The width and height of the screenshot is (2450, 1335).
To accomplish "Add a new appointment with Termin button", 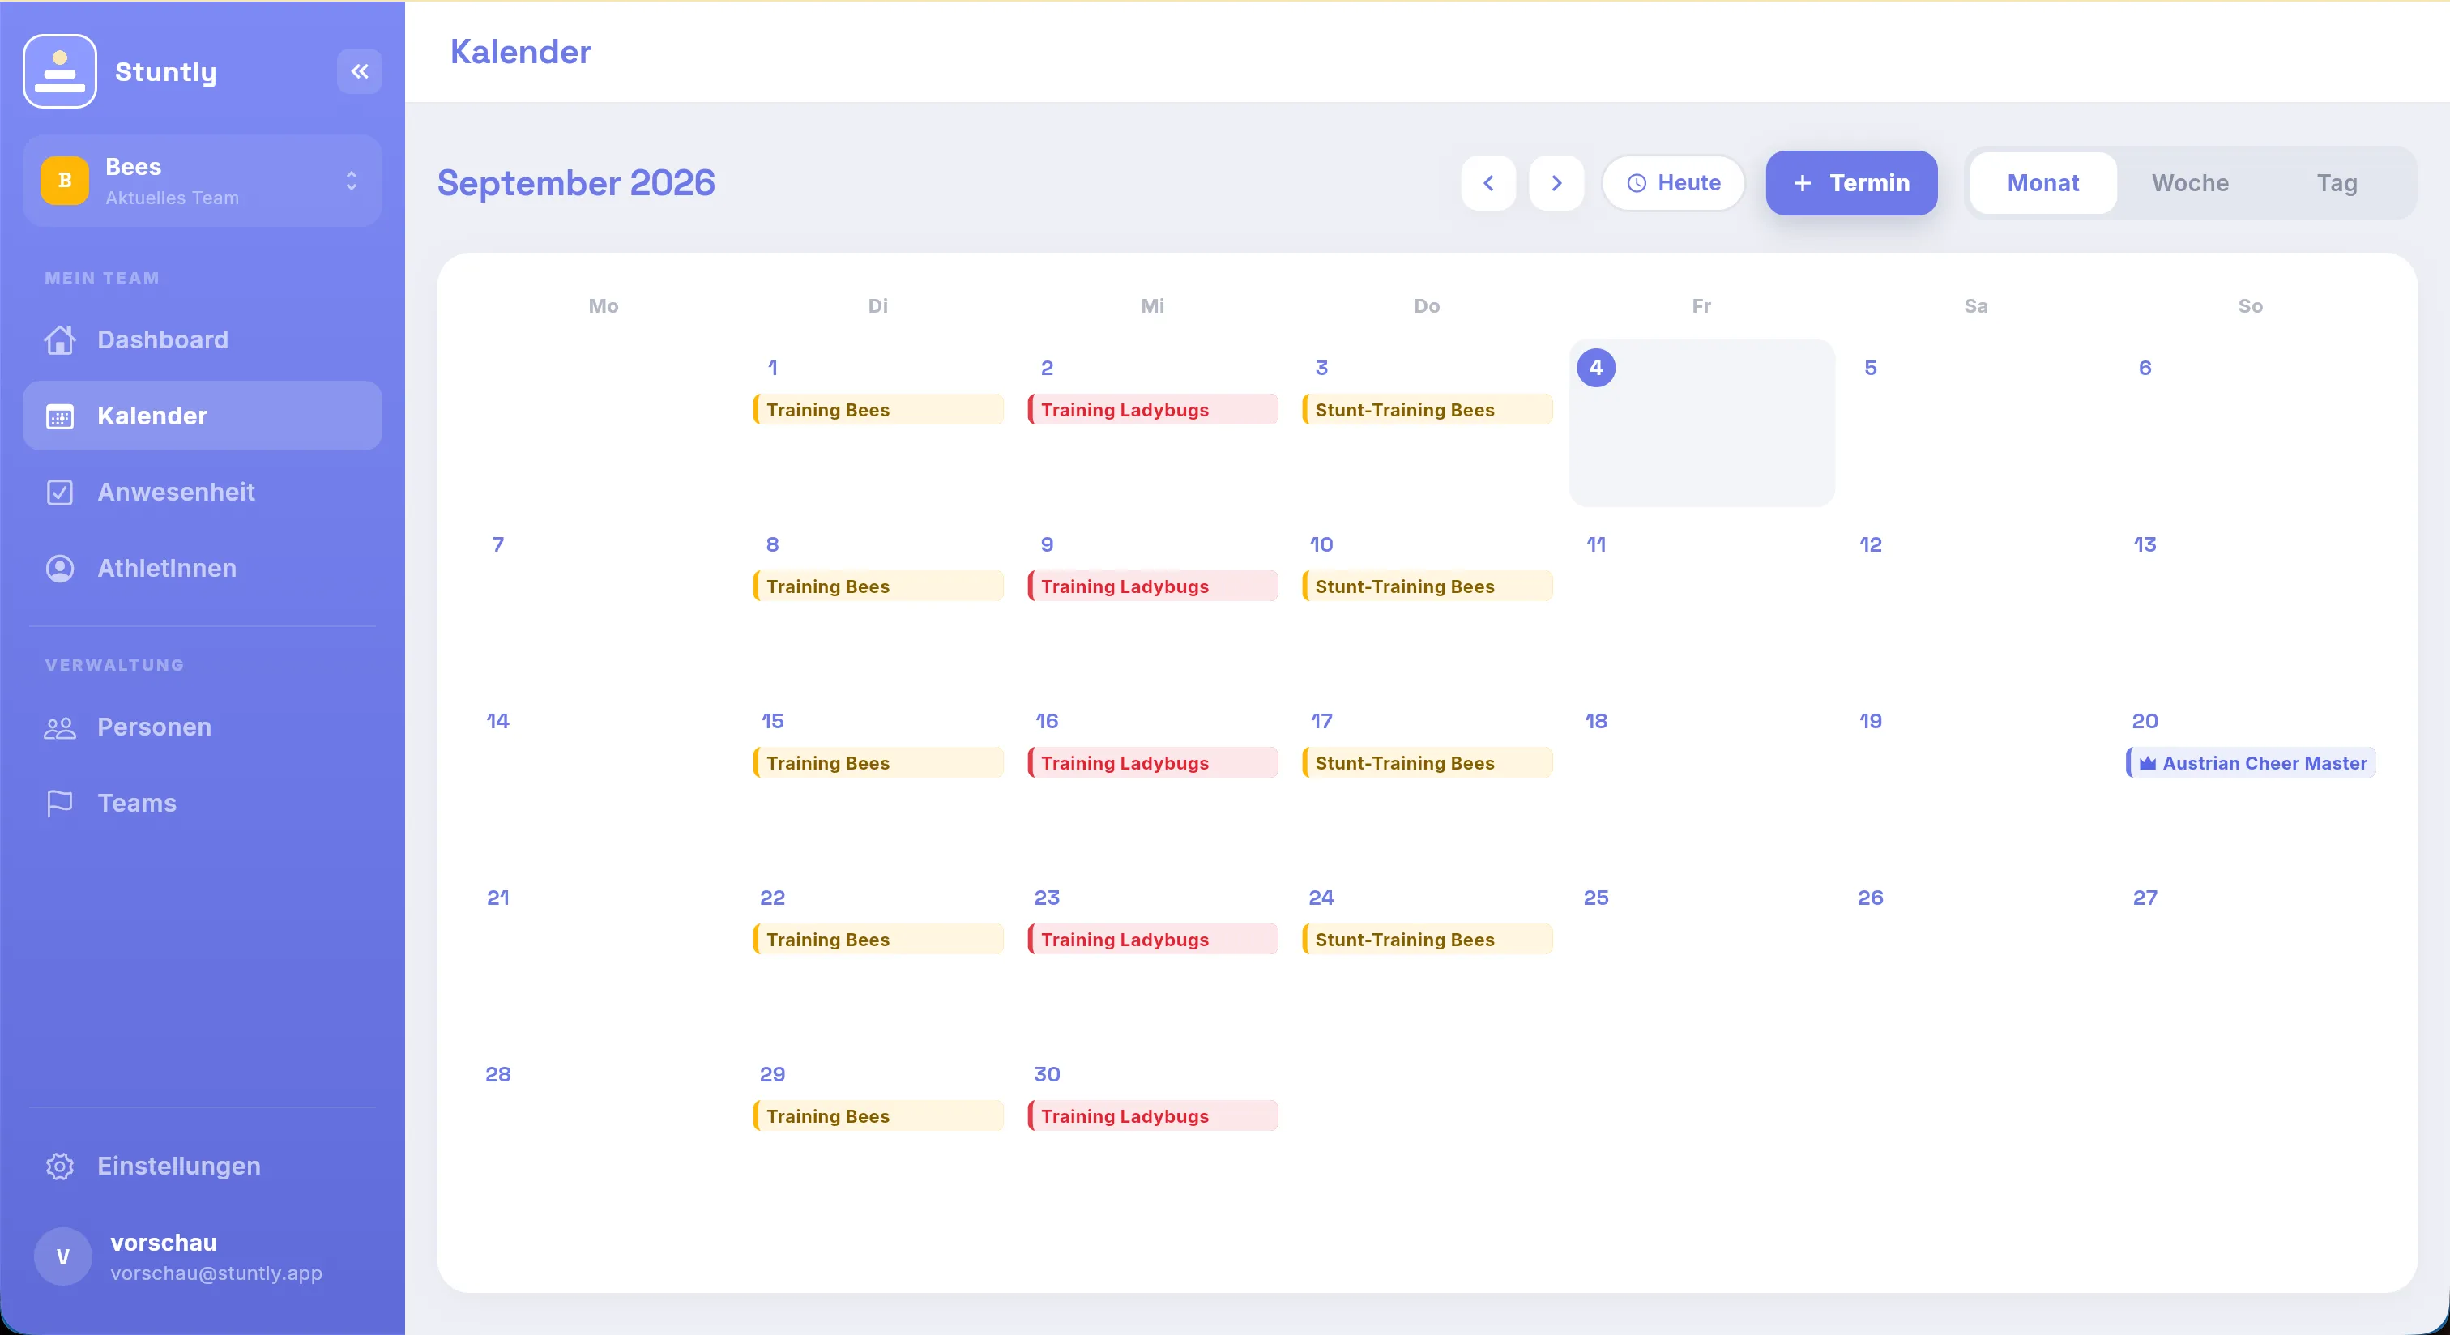I will (x=1852, y=182).
